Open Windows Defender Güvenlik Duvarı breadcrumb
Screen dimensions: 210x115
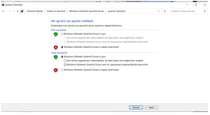click(87, 11)
